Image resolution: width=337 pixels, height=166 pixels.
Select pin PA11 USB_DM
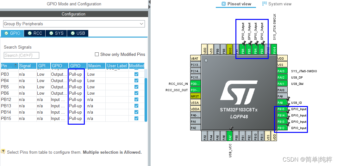coord(282,84)
